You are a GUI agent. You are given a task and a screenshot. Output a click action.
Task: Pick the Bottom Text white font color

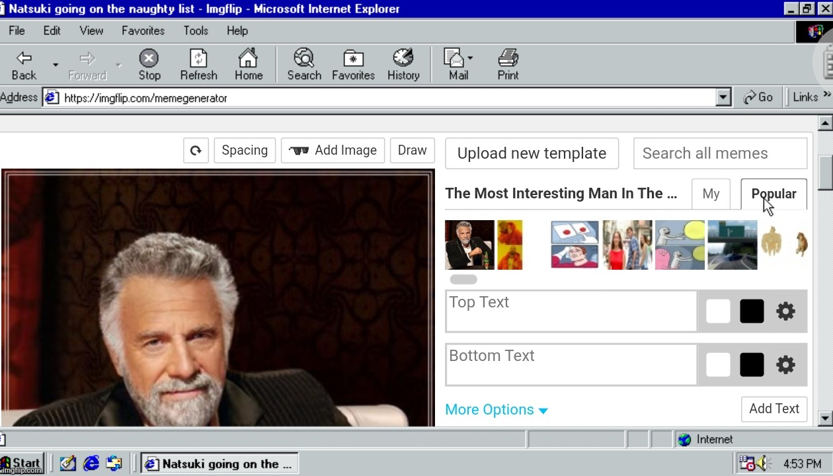[x=718, y=365]
